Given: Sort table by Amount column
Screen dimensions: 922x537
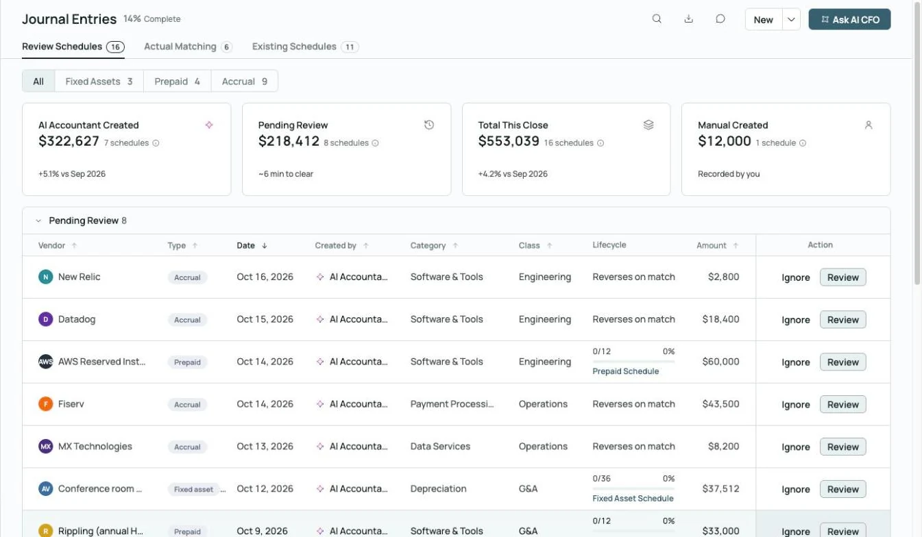Looking at the screenshot, I should pyautogui.click(x=718, y=245).
